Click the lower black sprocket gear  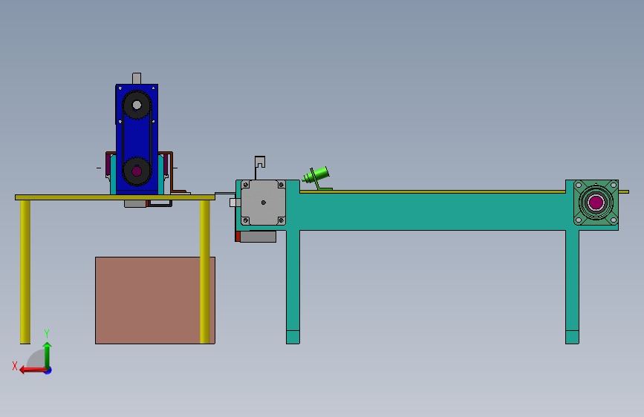click(x=137, y=171)
